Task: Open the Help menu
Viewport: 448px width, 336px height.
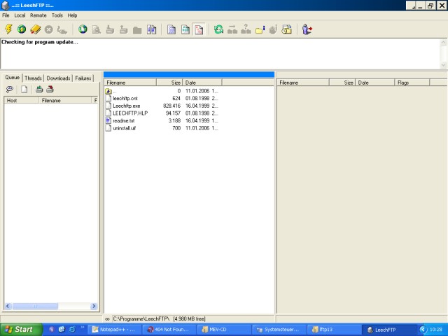Action: (72, 15)
